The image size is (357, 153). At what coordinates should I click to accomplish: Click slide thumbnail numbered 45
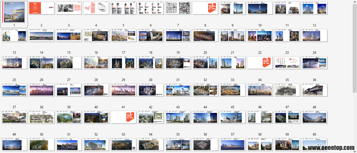(233, 90)
